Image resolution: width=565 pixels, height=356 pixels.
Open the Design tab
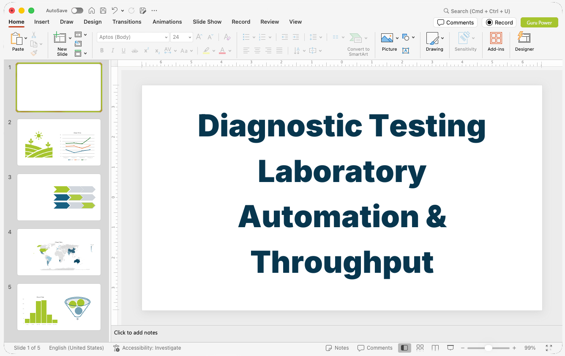(93, 22)
